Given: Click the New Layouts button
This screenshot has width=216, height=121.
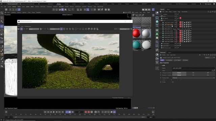Looking at the screenshot, I should coord(208,4).
